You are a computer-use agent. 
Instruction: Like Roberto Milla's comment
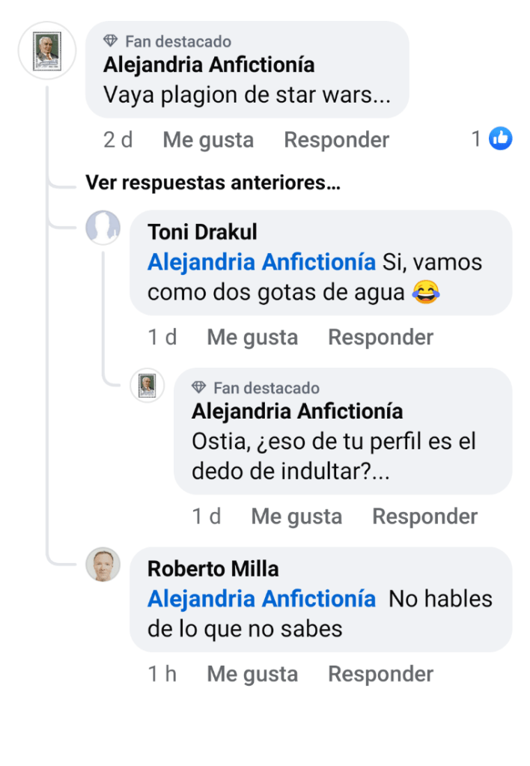click(x=252, y=675)
